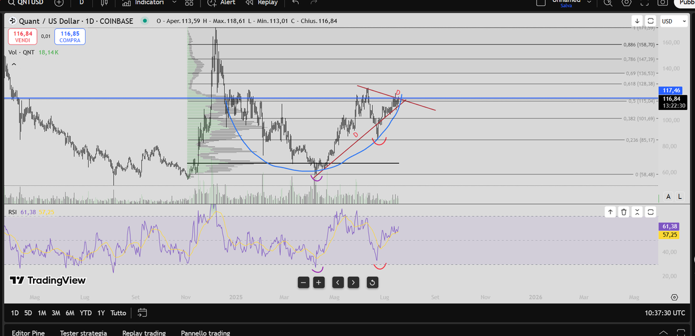
Task: Select the layout square icon
Action: coord(540,2)
